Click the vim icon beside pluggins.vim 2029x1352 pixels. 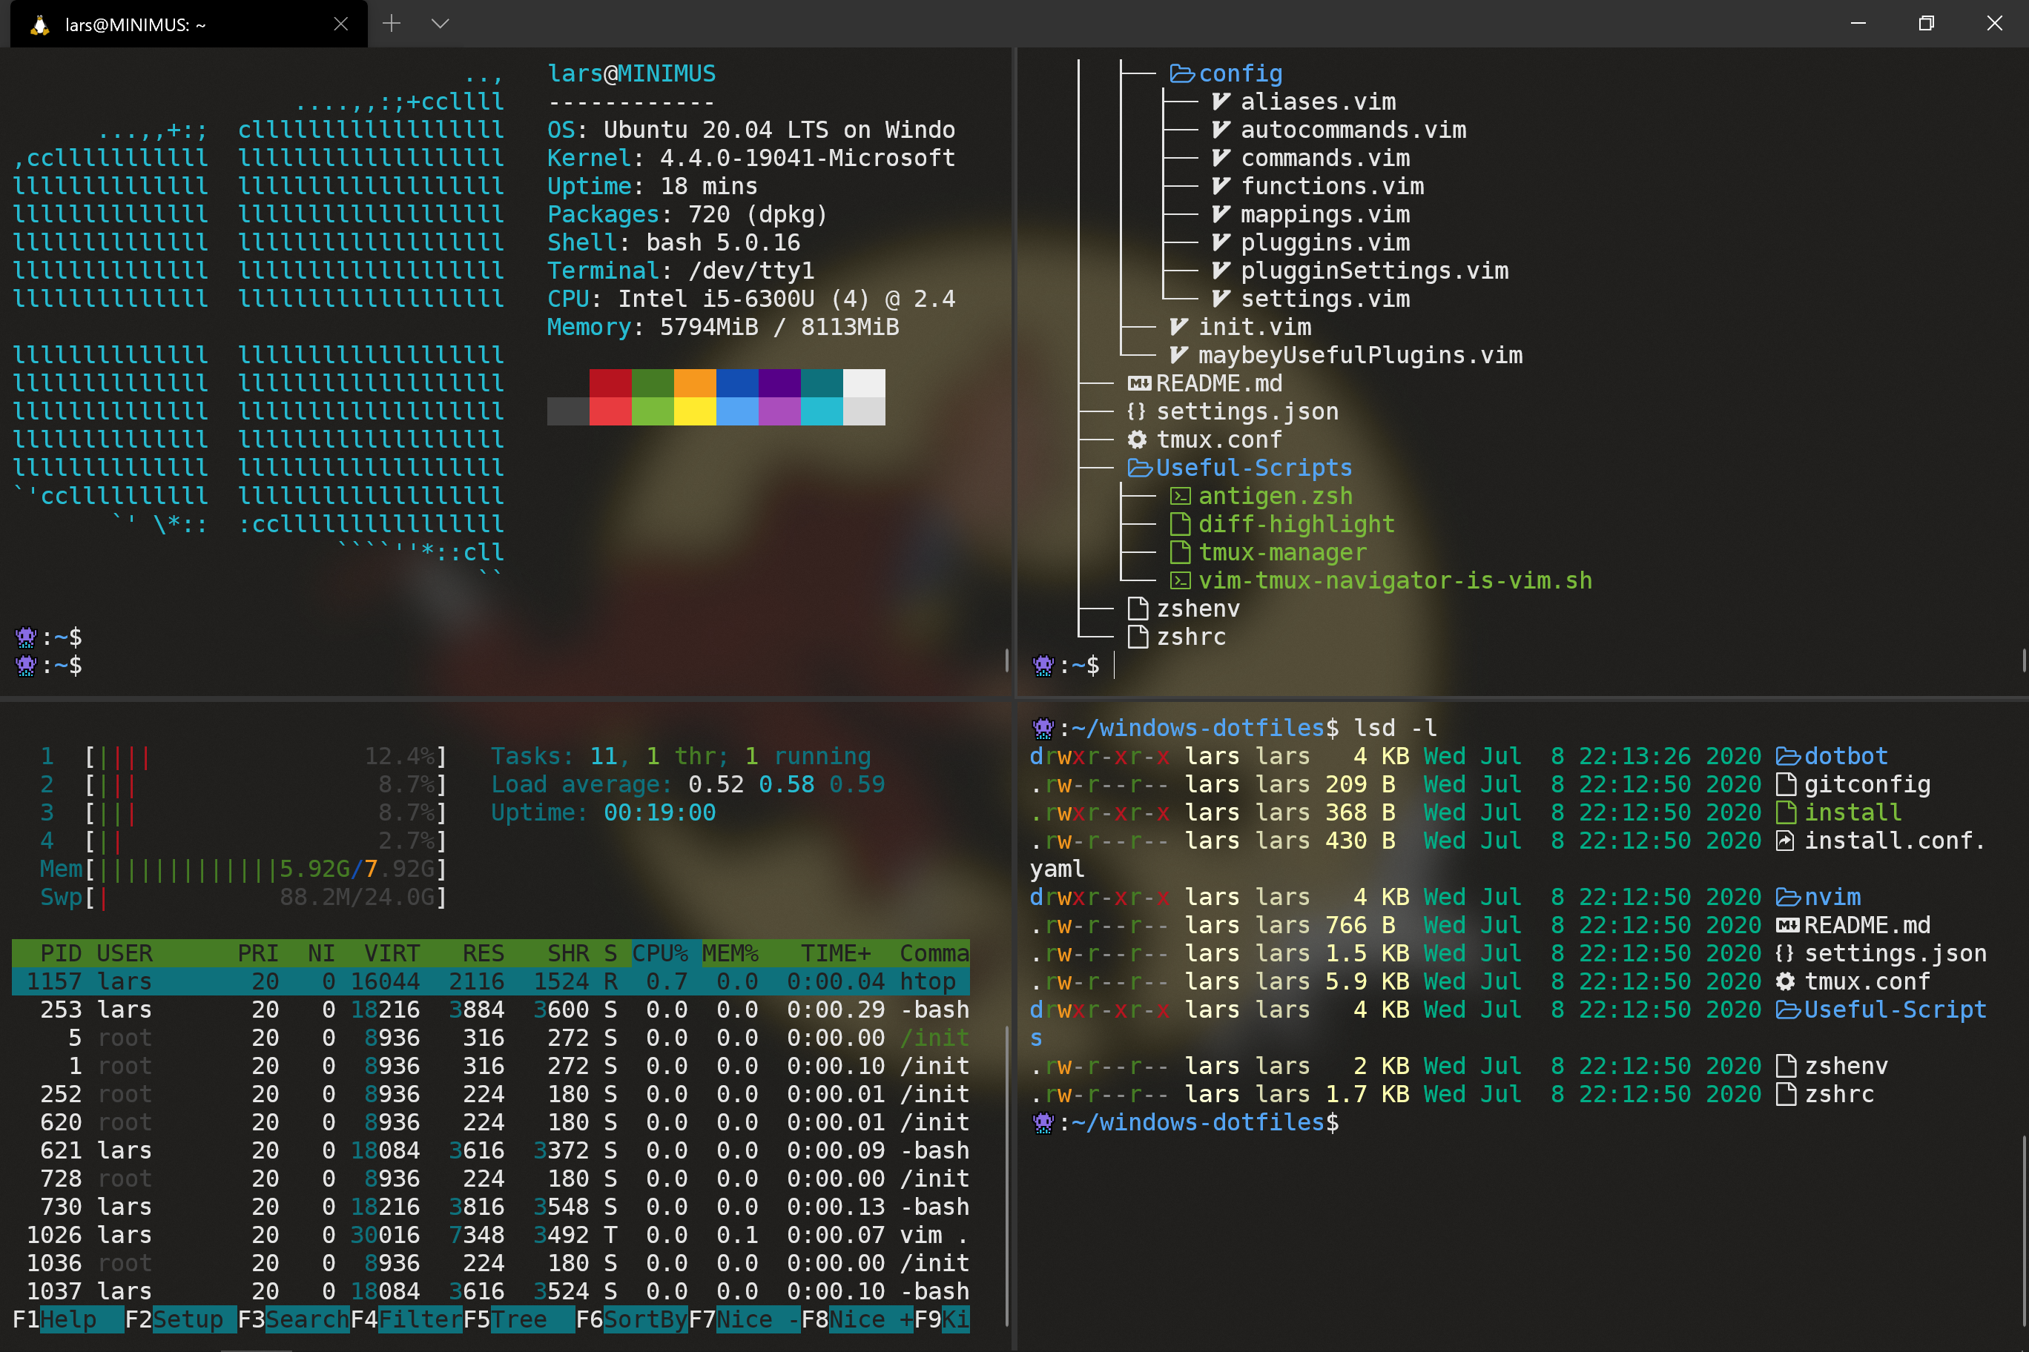pyautogui.click(x=1221, y=243)
